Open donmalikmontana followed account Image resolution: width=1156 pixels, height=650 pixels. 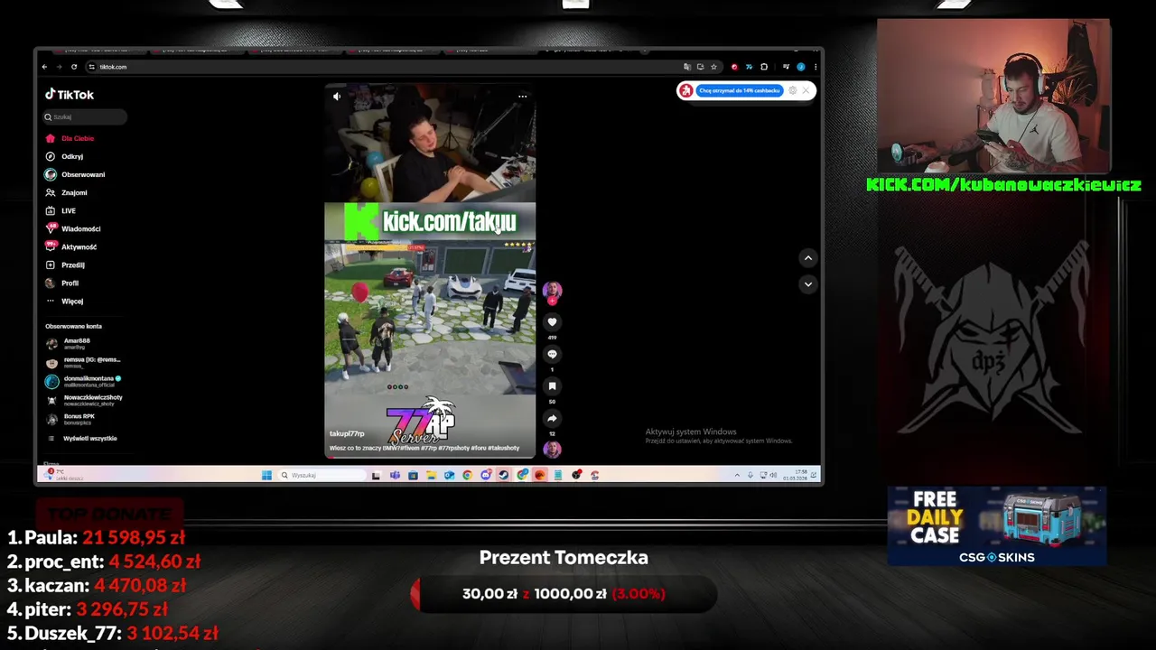pos(81,381)
